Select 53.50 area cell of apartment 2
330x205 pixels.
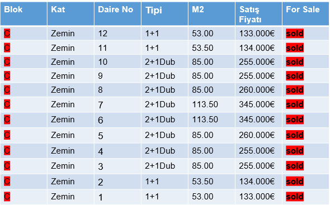click(x=202, y=182)
